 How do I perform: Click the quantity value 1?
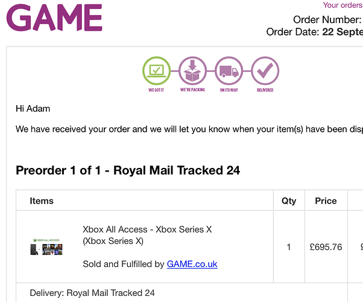pyautogui.click(x=289, y=247)
